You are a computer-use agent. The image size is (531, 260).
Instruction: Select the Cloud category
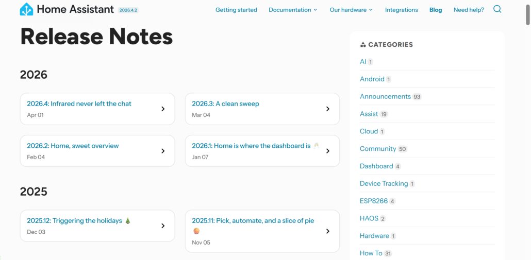(x=369, y=131)
